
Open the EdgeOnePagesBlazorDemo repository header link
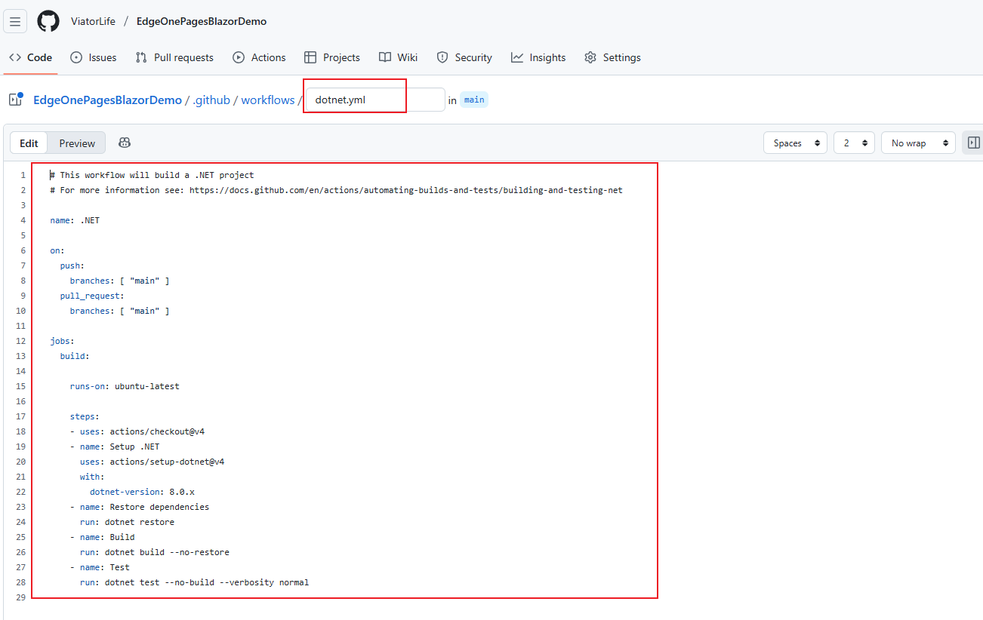coord(202,21)
